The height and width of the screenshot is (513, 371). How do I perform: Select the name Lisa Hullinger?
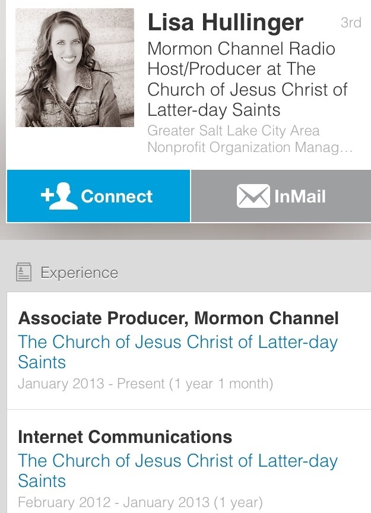[x=226, y=22]
